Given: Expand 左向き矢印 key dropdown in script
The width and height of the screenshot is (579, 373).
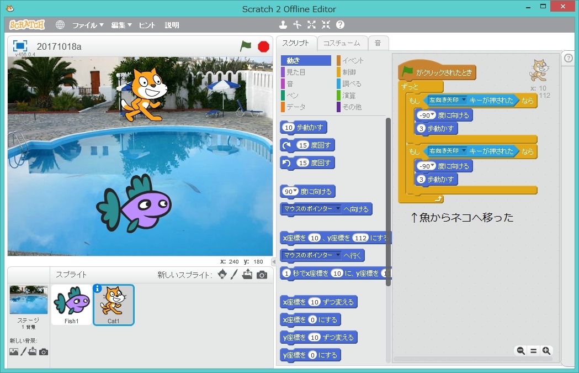Looking at the screenshot, I should coord(464,101).
